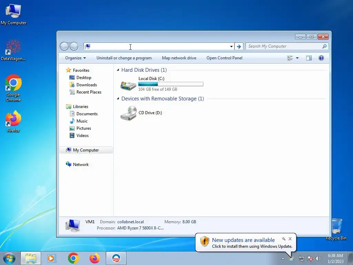Image resolution: width=353 pixels, height=265 pixels.
Task: Click the Windows Explorer taskbar button
Action: (31, 258)
